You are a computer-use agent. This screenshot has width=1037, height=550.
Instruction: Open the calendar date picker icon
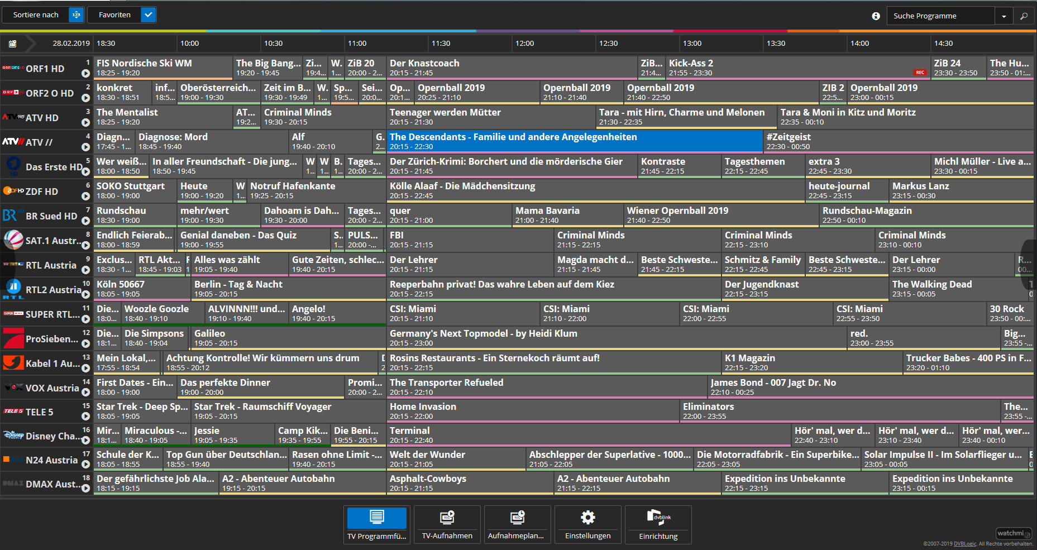point(13,44)
